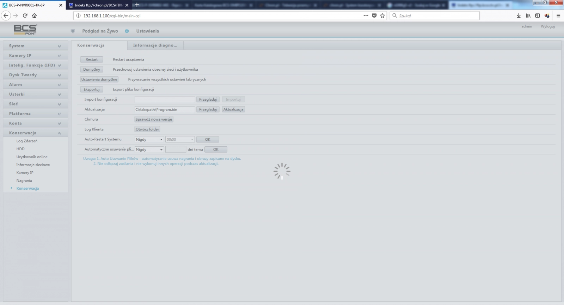Click Wyloguj link
Image resolution: width=564 pixels, height=305 pixels.
(548, 26)
